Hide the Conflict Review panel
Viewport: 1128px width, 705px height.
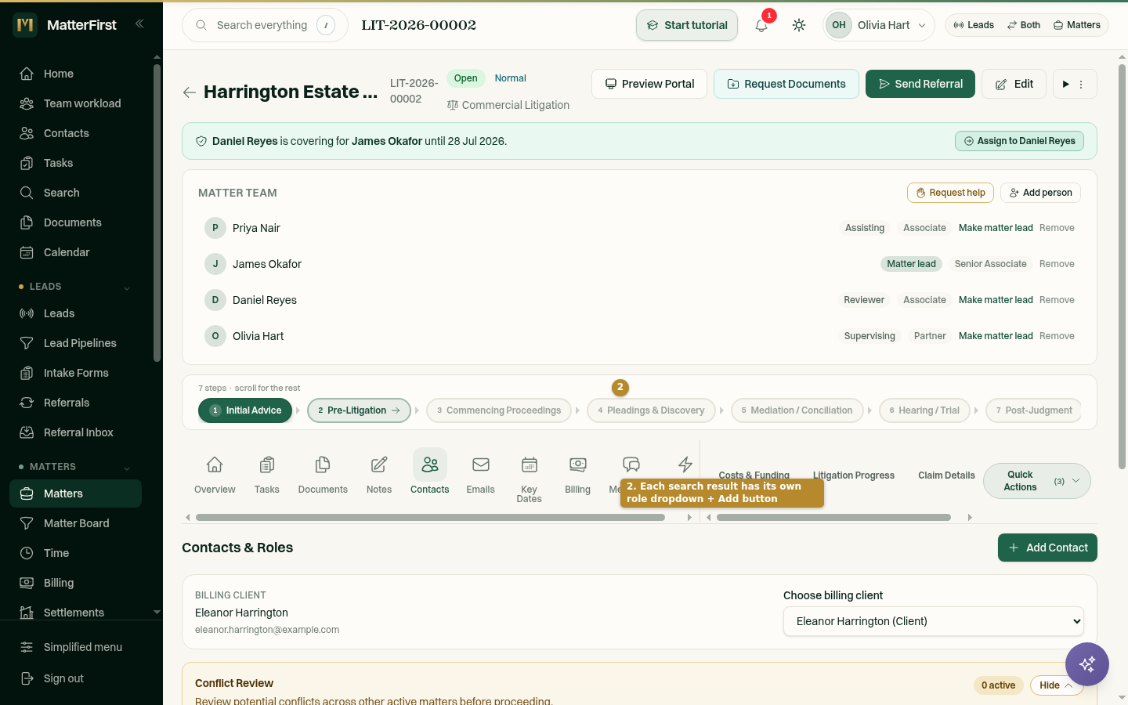point(1056,685)
